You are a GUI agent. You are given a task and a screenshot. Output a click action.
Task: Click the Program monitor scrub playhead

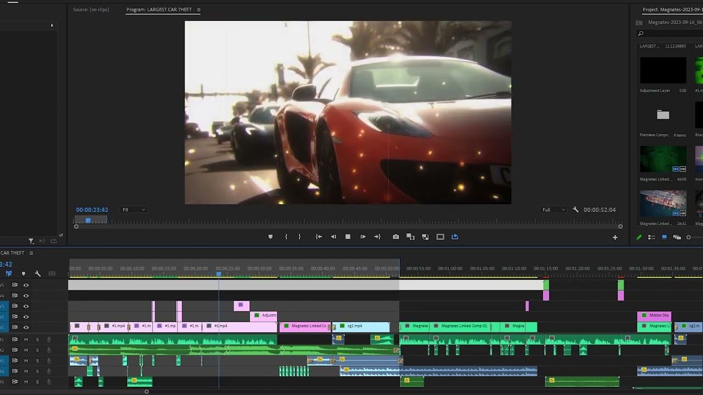tap(88, 221)
